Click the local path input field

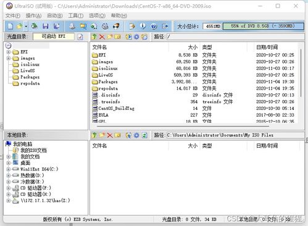click(x=235, y=135)
